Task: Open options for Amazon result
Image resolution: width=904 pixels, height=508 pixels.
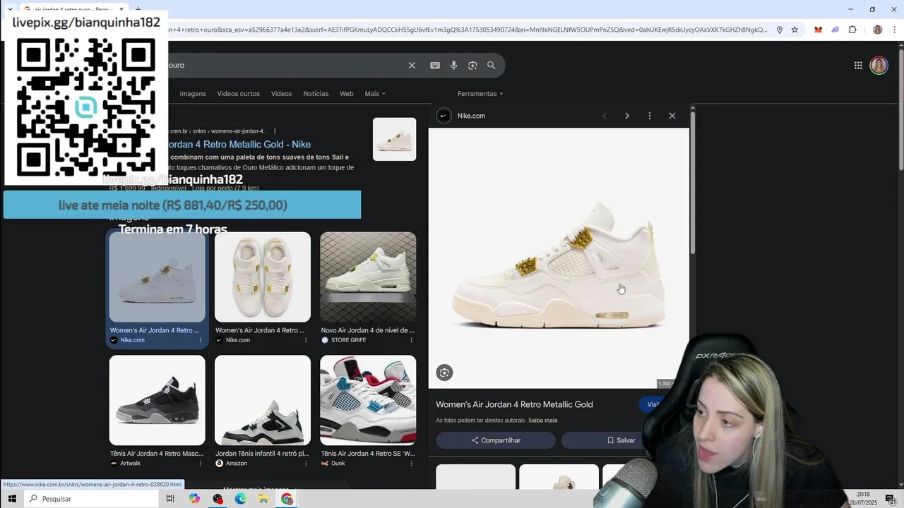Action: (x=306, y=464)
